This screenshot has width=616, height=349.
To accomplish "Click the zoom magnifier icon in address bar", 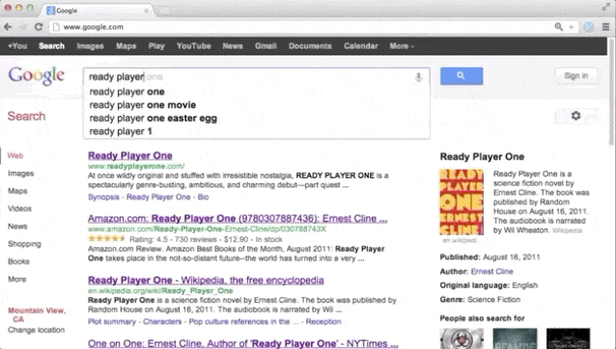I will point(558,27).
